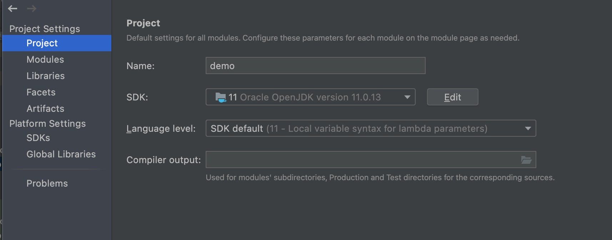Viewport: 612px width, 240px height.
Task: Click the forward navigation arrow
Action: point(32,9)
